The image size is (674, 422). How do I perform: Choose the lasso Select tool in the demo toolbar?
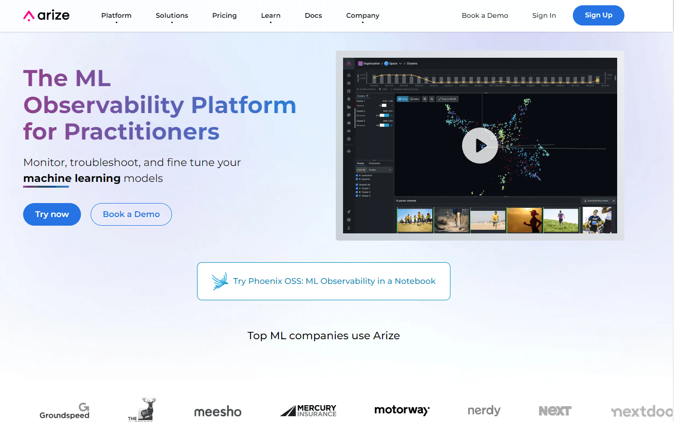click(414, 99)
